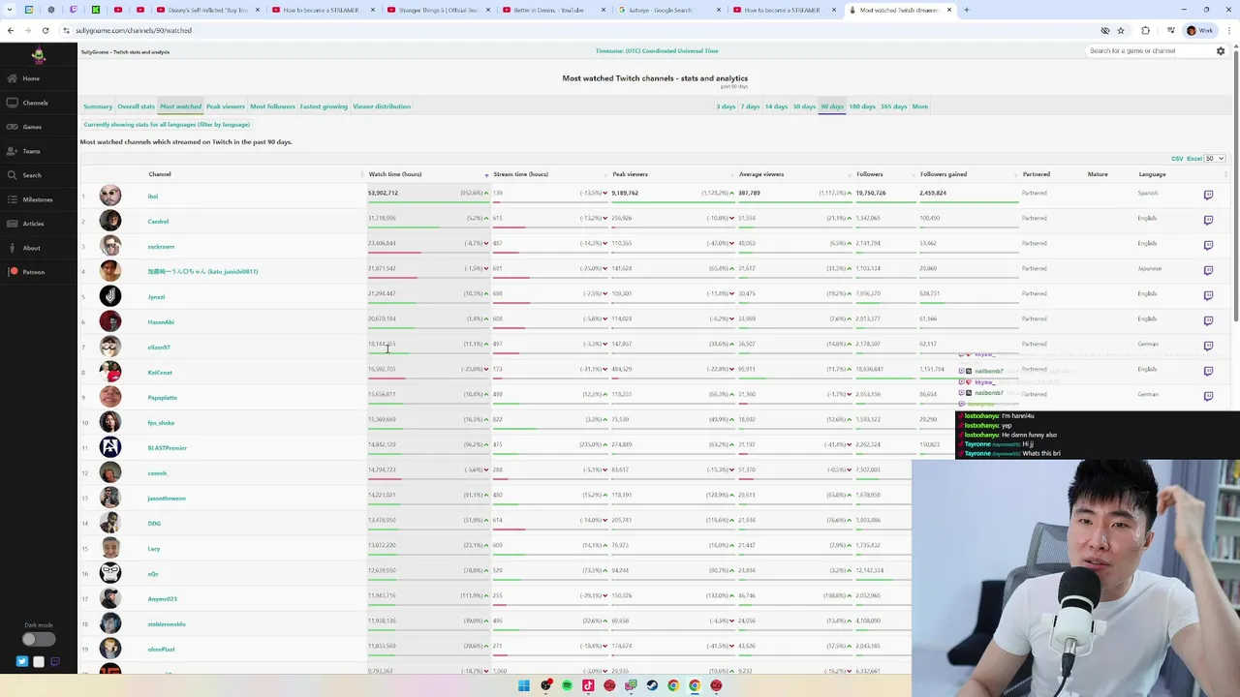This screenshot has height=697, width=1240.
Task: Open Spotify from the taskbar
Action: (x=567, y=685)
